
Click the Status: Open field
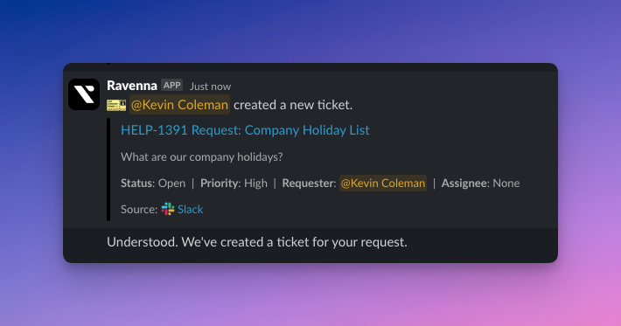tap(153, 184)
